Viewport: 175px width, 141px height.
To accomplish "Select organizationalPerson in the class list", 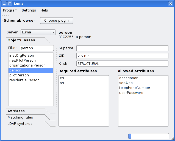I will [31, 65].
